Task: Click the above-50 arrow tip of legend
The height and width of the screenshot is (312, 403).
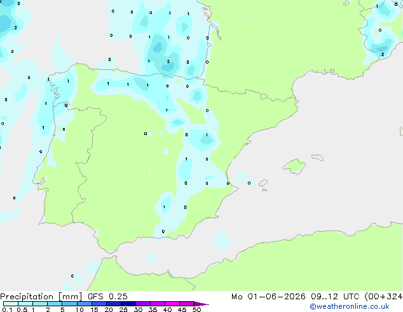Action: [201, 304]
